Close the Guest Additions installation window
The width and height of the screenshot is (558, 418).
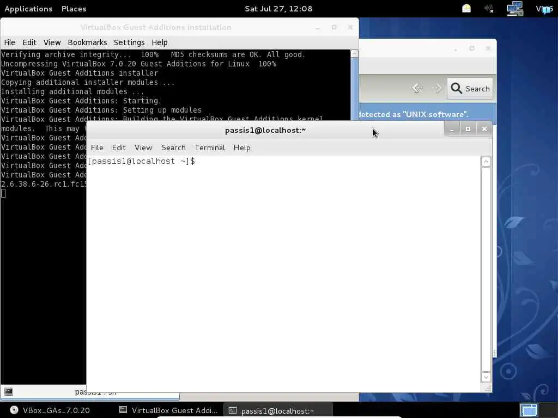coord(350,27)
